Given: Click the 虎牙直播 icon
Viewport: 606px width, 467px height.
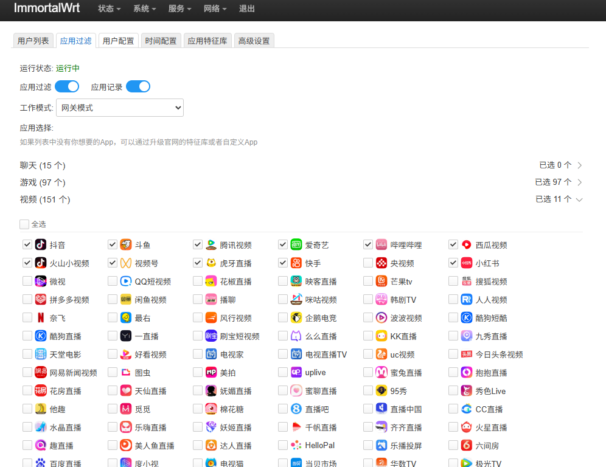Looking at the screenshot, I should click(x=211, y=263).
